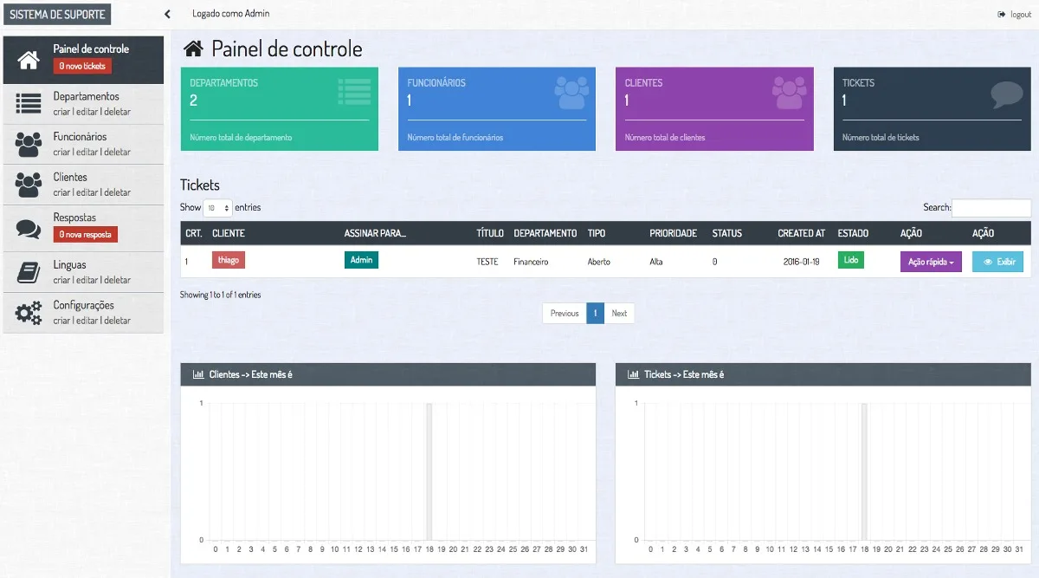Select page 1 in pagination
Viewport: 1039px width, 578px height.
pos(595,314)
